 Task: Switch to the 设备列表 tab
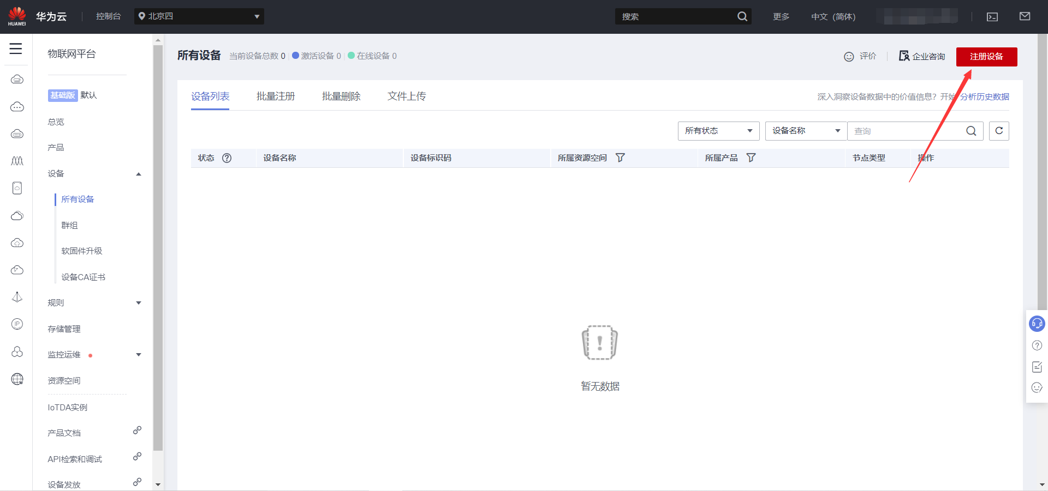210,96
